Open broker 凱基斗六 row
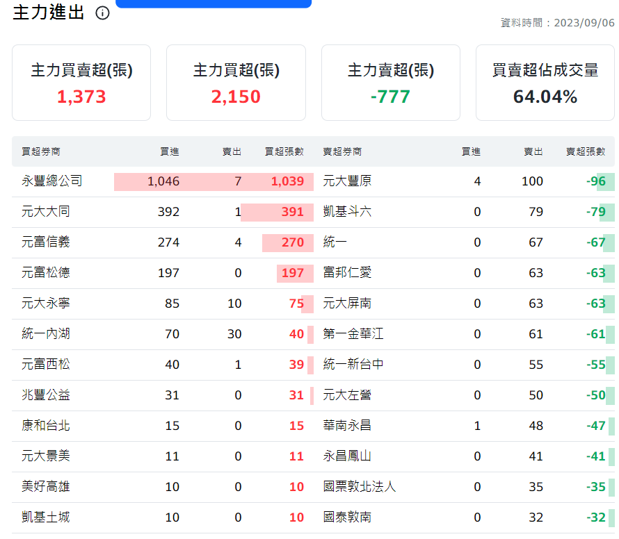Image resolution: width=619 pixels, height=539 pixels. coord(347,212)
